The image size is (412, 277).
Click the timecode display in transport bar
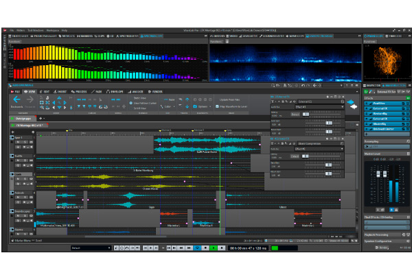pos(248,248)
